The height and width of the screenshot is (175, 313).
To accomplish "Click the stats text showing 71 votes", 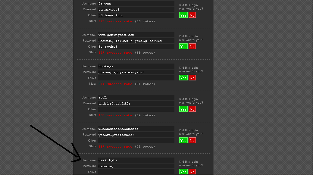I will 127,147.
